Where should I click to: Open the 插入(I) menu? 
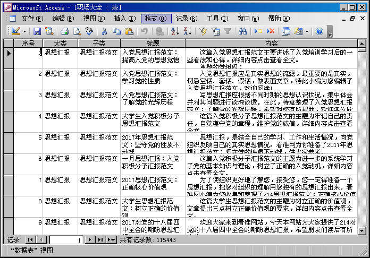coord(125,19)
